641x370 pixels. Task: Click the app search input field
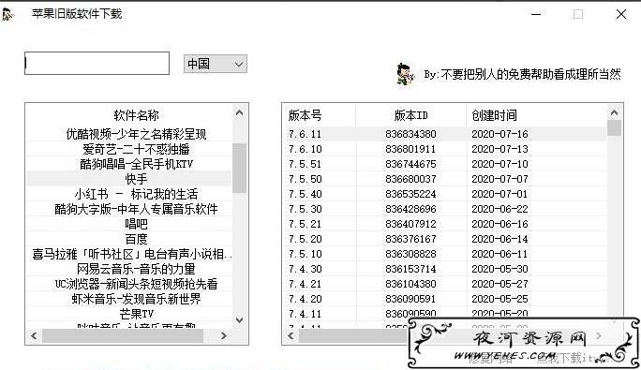(x=97, y=63)
